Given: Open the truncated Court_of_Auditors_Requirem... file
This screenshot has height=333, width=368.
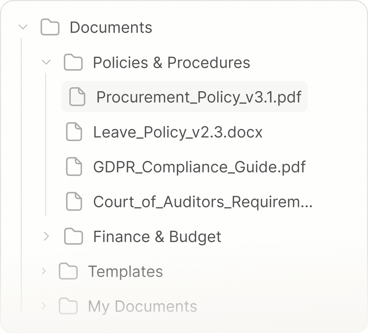Looking at the screenshot, I should tap(203, 201).
